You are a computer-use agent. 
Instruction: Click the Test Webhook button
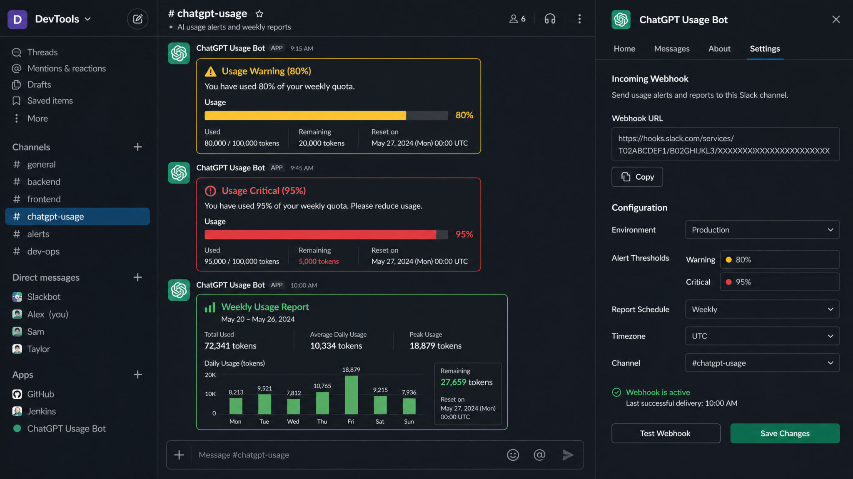tap(666, 433)
